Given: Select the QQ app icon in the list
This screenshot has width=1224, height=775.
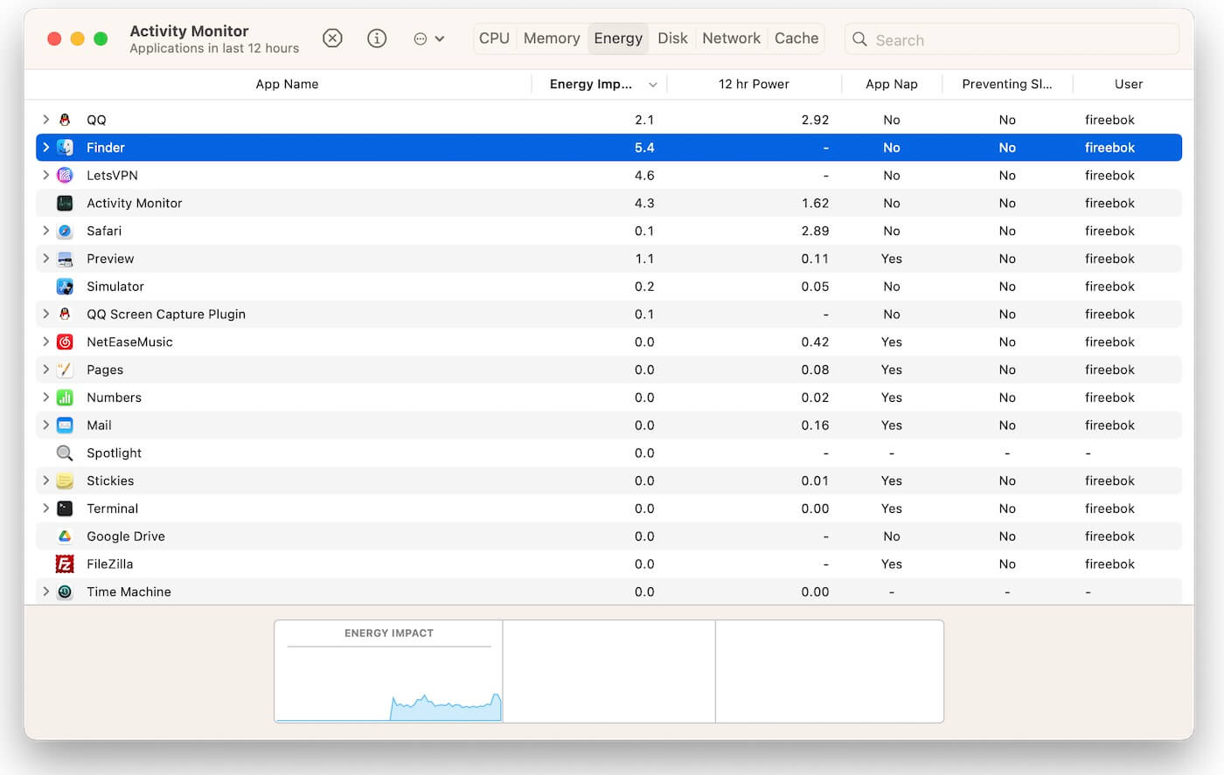Looking at the screenshot, I should pos(65,119).
